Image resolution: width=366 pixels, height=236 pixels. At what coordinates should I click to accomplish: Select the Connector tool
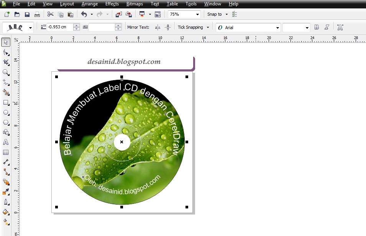click(x=6, y=172)
